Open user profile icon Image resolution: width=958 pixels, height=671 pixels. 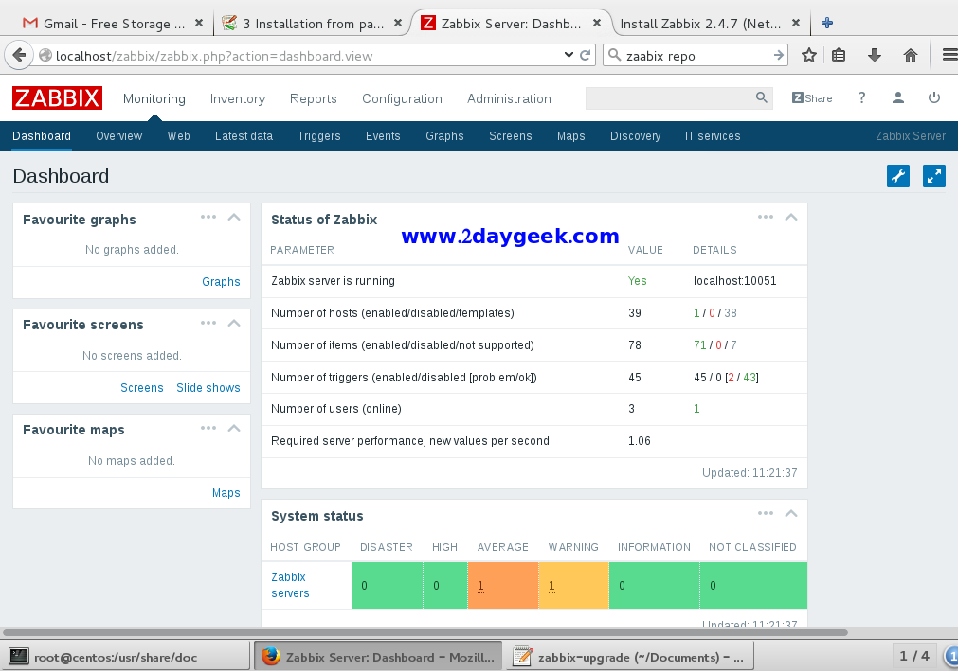click(898, 97)
